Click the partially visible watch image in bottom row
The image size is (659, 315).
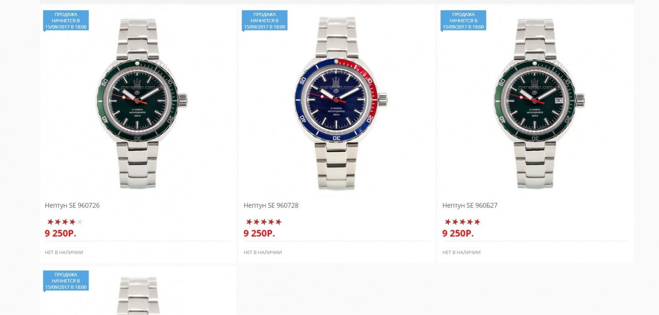(139, 296)
